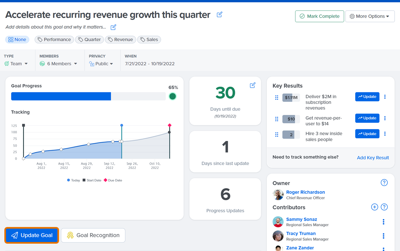Viewport: 400px width, 251px height.
Task: Mark the goal as complete
Action: point(319,16)
